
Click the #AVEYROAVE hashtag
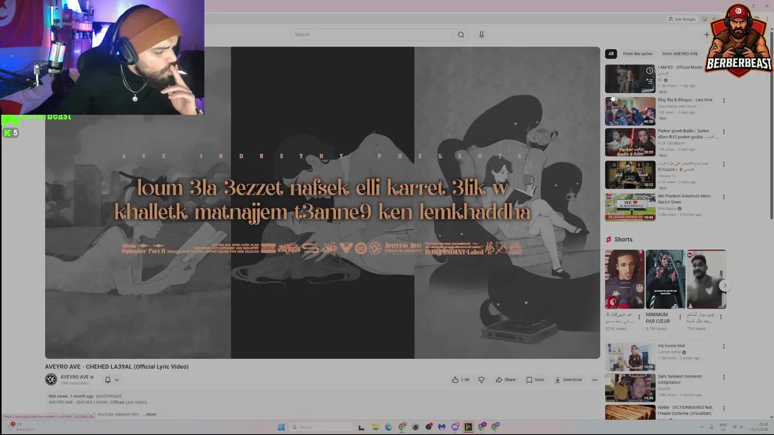click(109, 396)
